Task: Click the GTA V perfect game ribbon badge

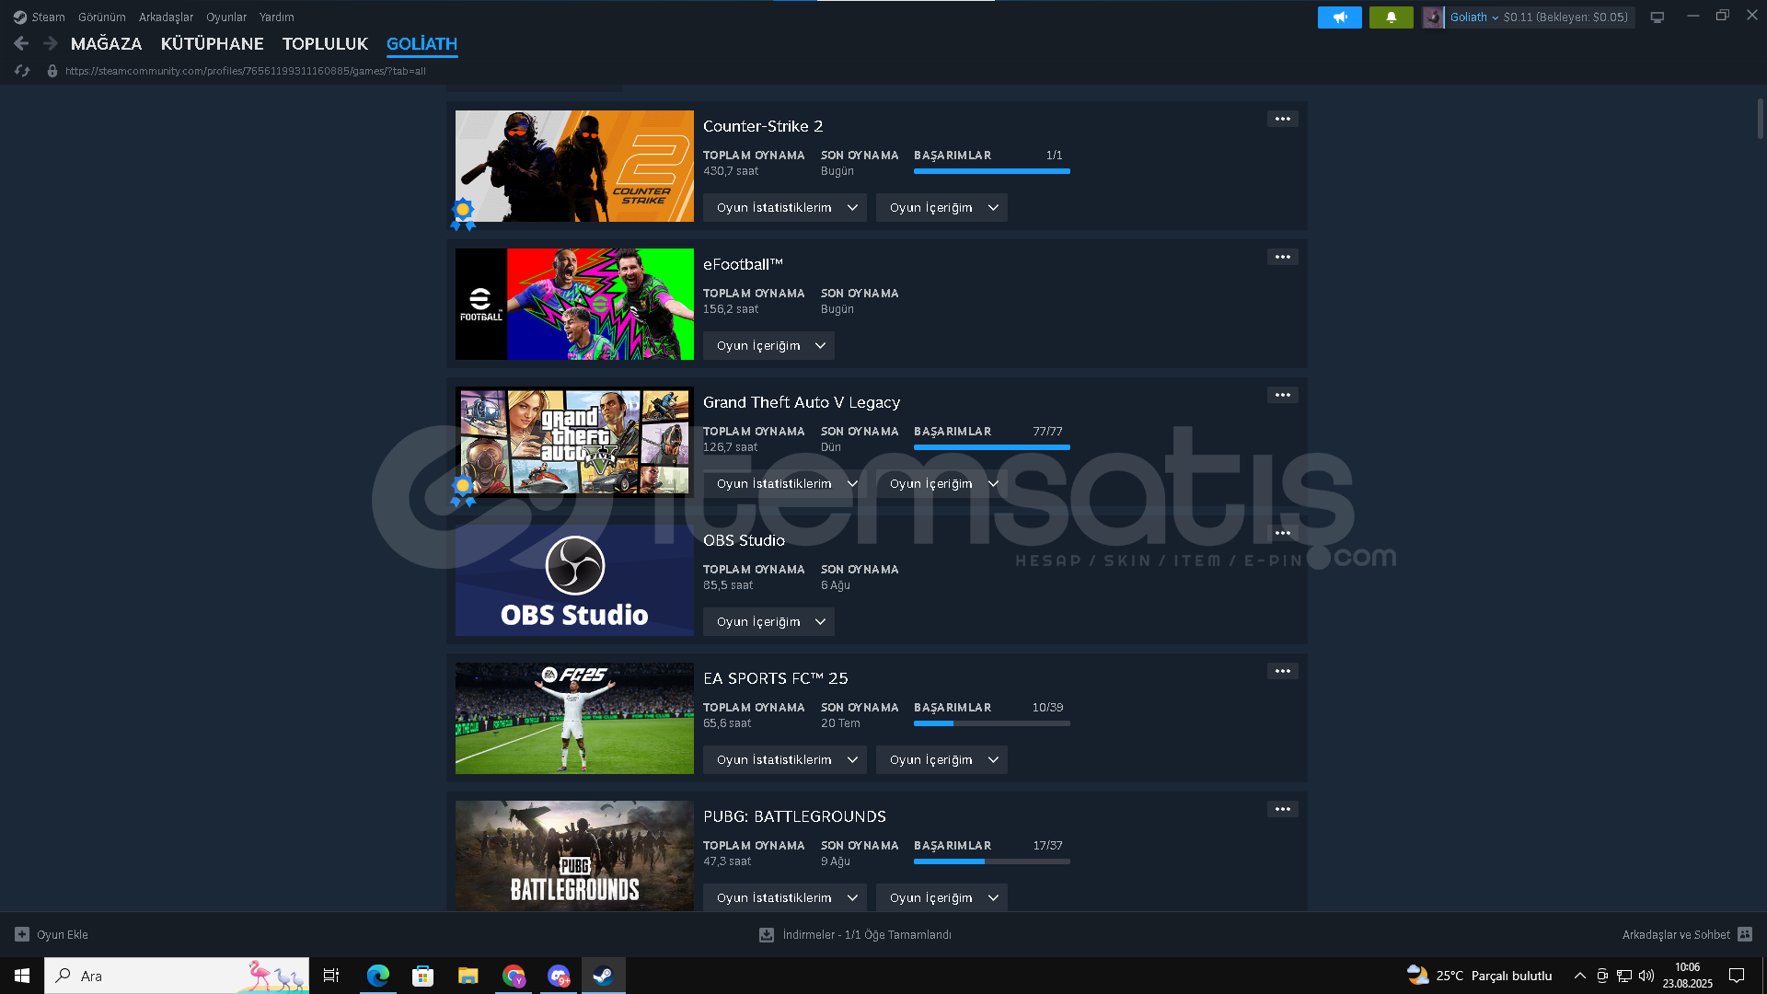Action: tap(463, 490)
